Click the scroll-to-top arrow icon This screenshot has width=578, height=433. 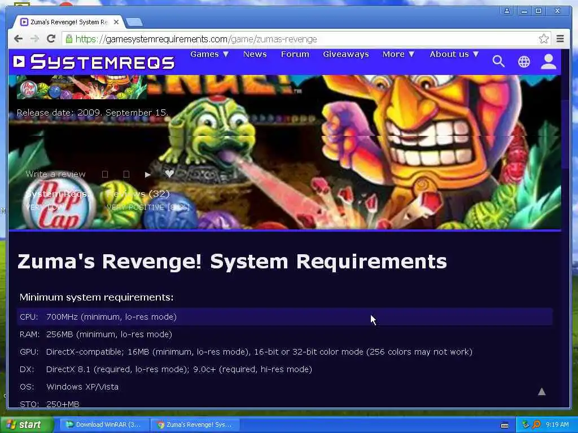click(541, 391)
